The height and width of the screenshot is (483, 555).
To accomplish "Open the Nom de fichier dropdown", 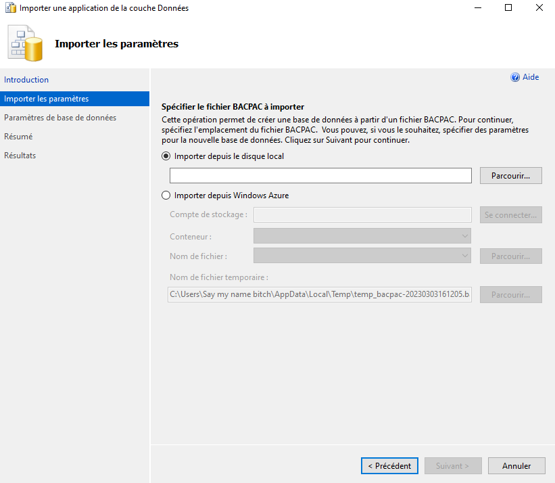I will (362, 256).
